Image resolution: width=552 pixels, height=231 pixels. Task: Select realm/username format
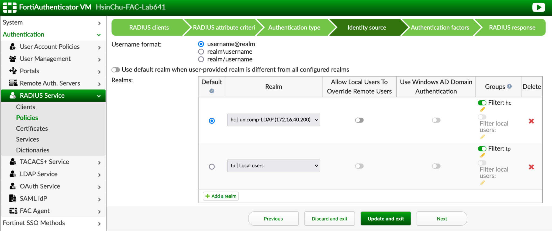(x=201, y=59)
